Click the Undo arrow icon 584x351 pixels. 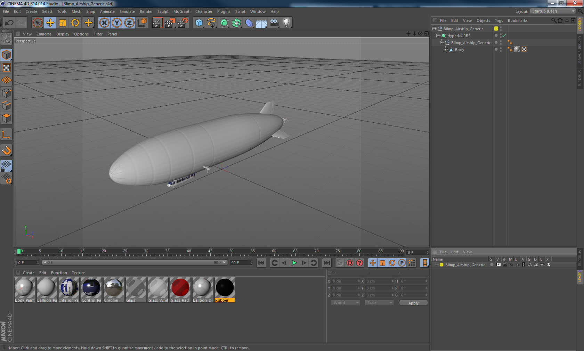pos(9,23)
